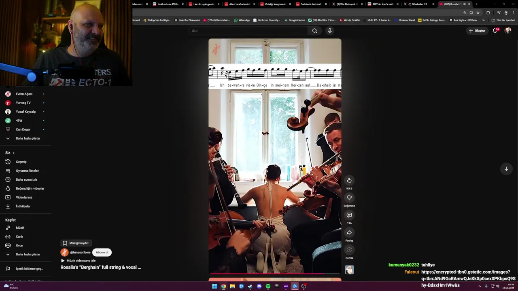Open the tunescribers channel avatar
Image resolution: width=518 pixels, height=291 pixels.
click(64, 252)
